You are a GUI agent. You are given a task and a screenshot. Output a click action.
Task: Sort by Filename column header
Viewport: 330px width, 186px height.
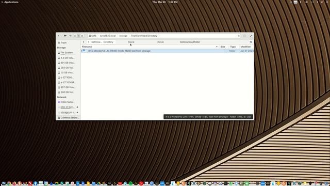87,47
